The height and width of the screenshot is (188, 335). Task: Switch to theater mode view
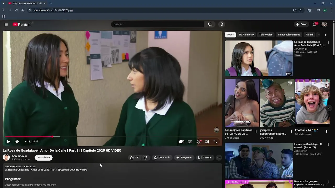point(207,142)
